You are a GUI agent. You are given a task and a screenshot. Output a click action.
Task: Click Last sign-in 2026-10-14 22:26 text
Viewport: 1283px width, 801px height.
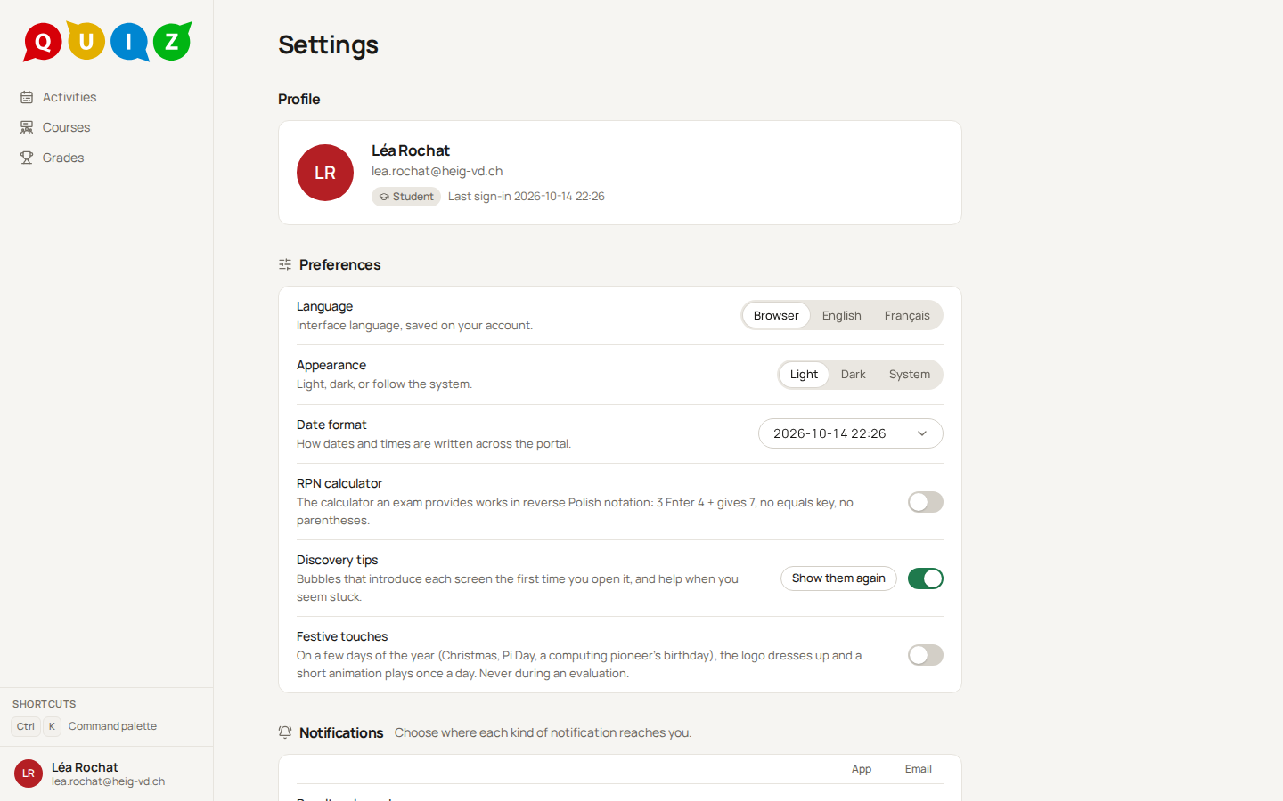point(526,197)
